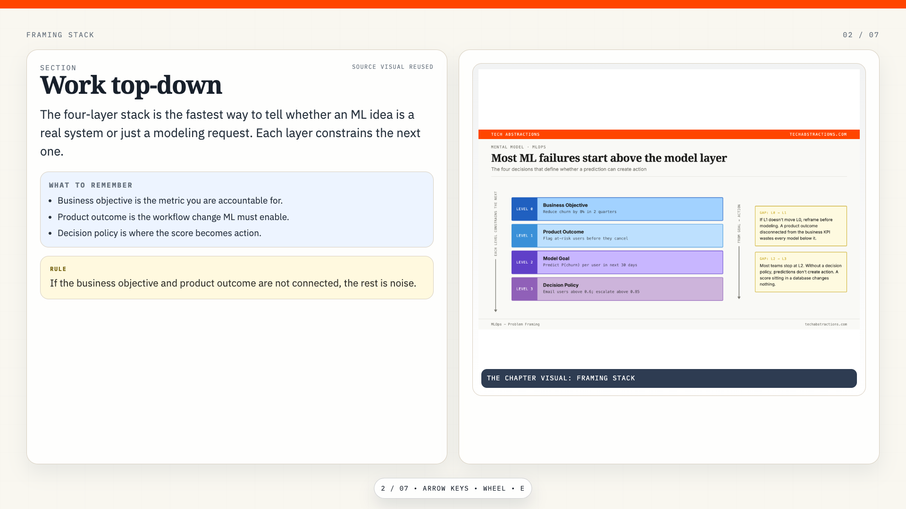Select the Business Objective Level 0 bar
906x509 pixels.
click(x=617, y=209)
